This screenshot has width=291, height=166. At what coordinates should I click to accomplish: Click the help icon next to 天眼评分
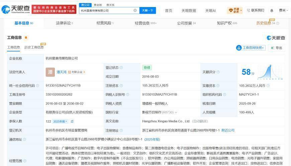tap(218, 72)
